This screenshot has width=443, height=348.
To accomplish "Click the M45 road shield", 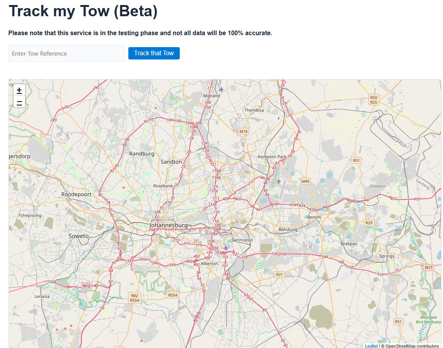I will pos(305,181).
